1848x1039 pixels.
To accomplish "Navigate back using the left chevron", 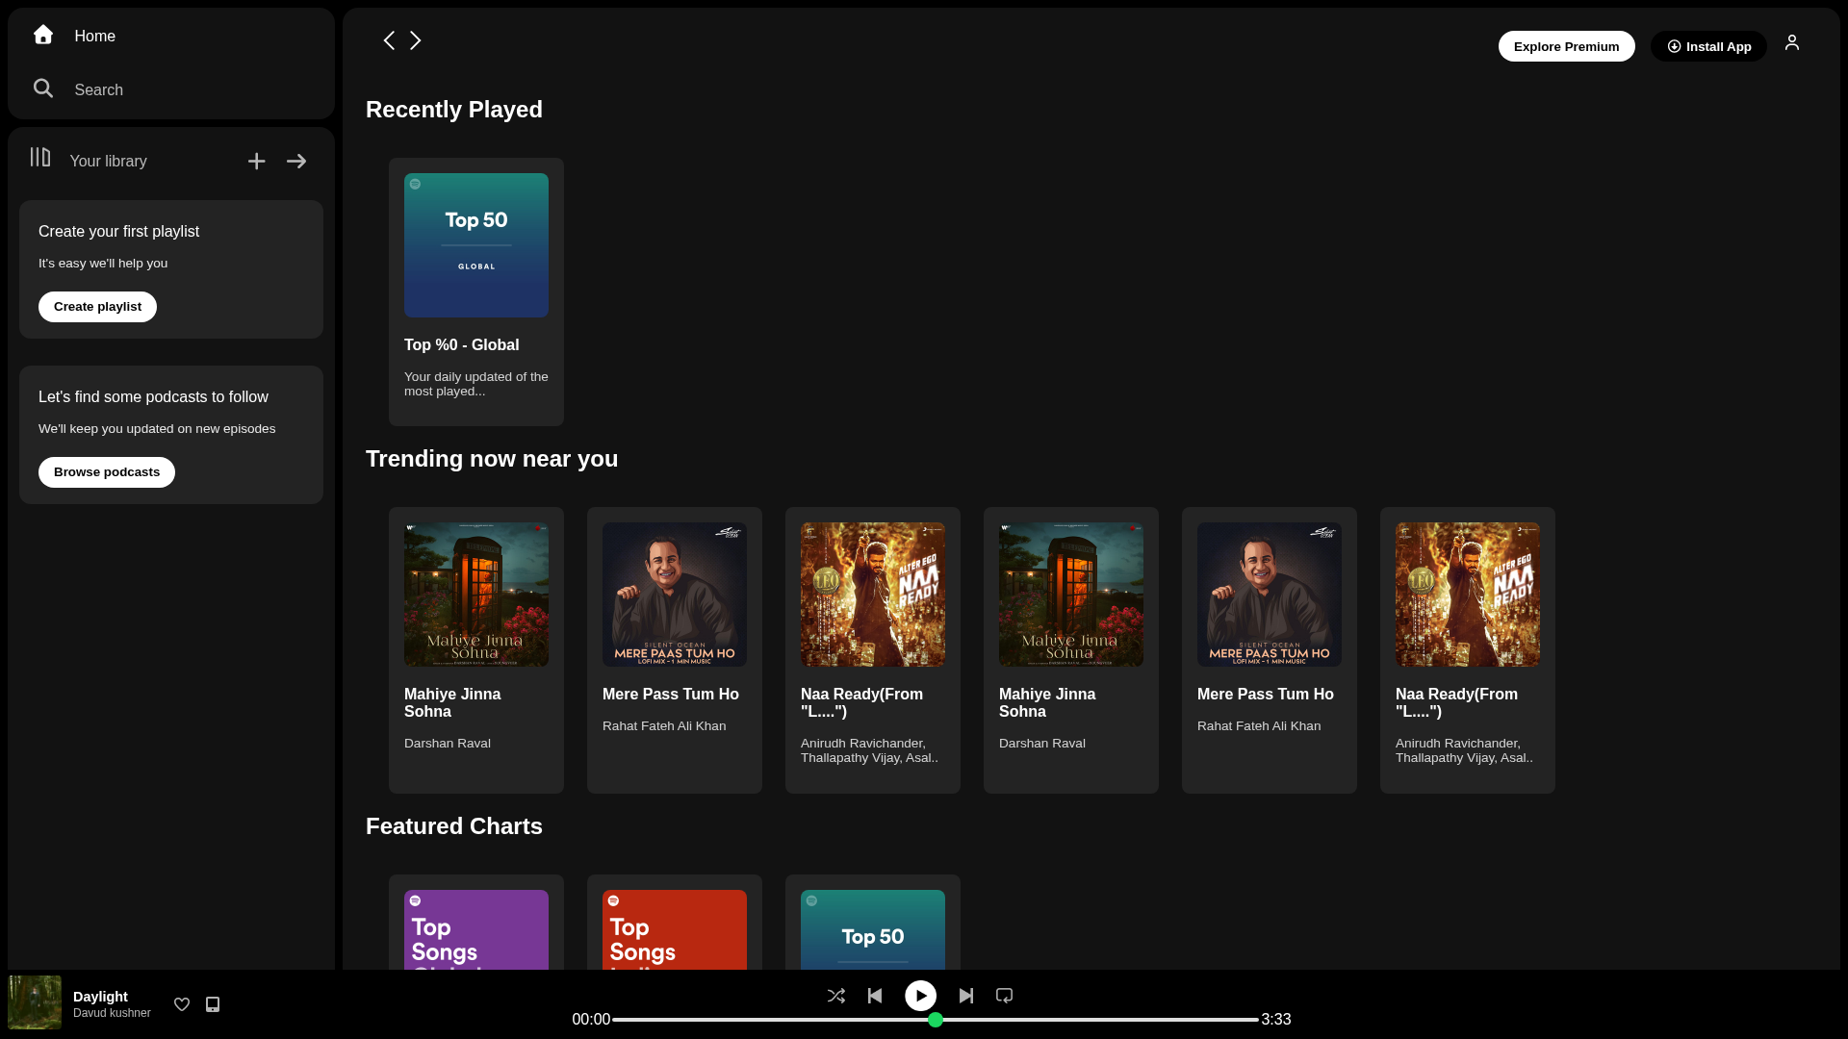I will pyautogui.click(x=389, y=40).
